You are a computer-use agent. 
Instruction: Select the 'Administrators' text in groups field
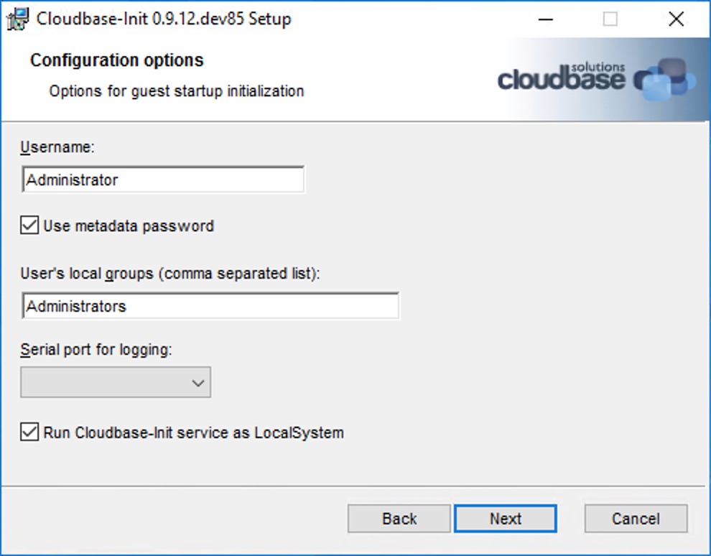click(x=75, y=305)
